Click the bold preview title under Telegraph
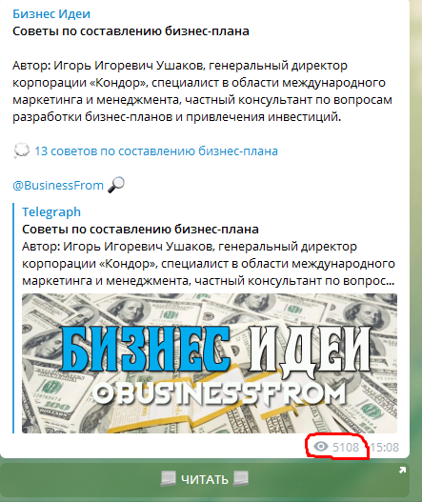422x502 pixels. coord(140,230)
